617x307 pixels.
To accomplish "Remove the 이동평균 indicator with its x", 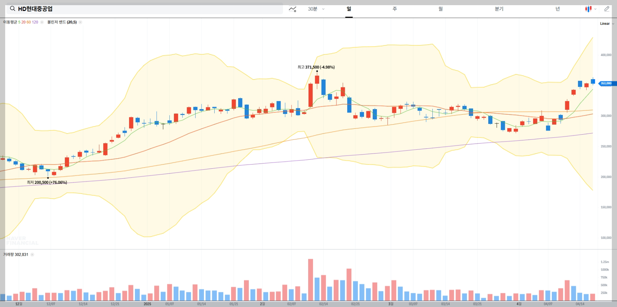I will coord(42,22).
